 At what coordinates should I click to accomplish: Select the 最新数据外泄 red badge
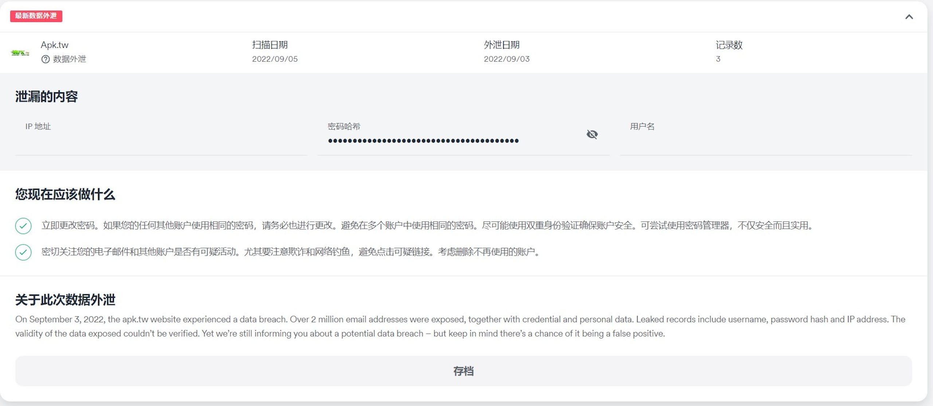(x=36, y=16)
